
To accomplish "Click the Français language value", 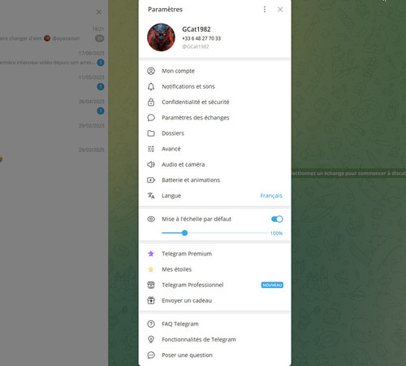I will 271,196.
